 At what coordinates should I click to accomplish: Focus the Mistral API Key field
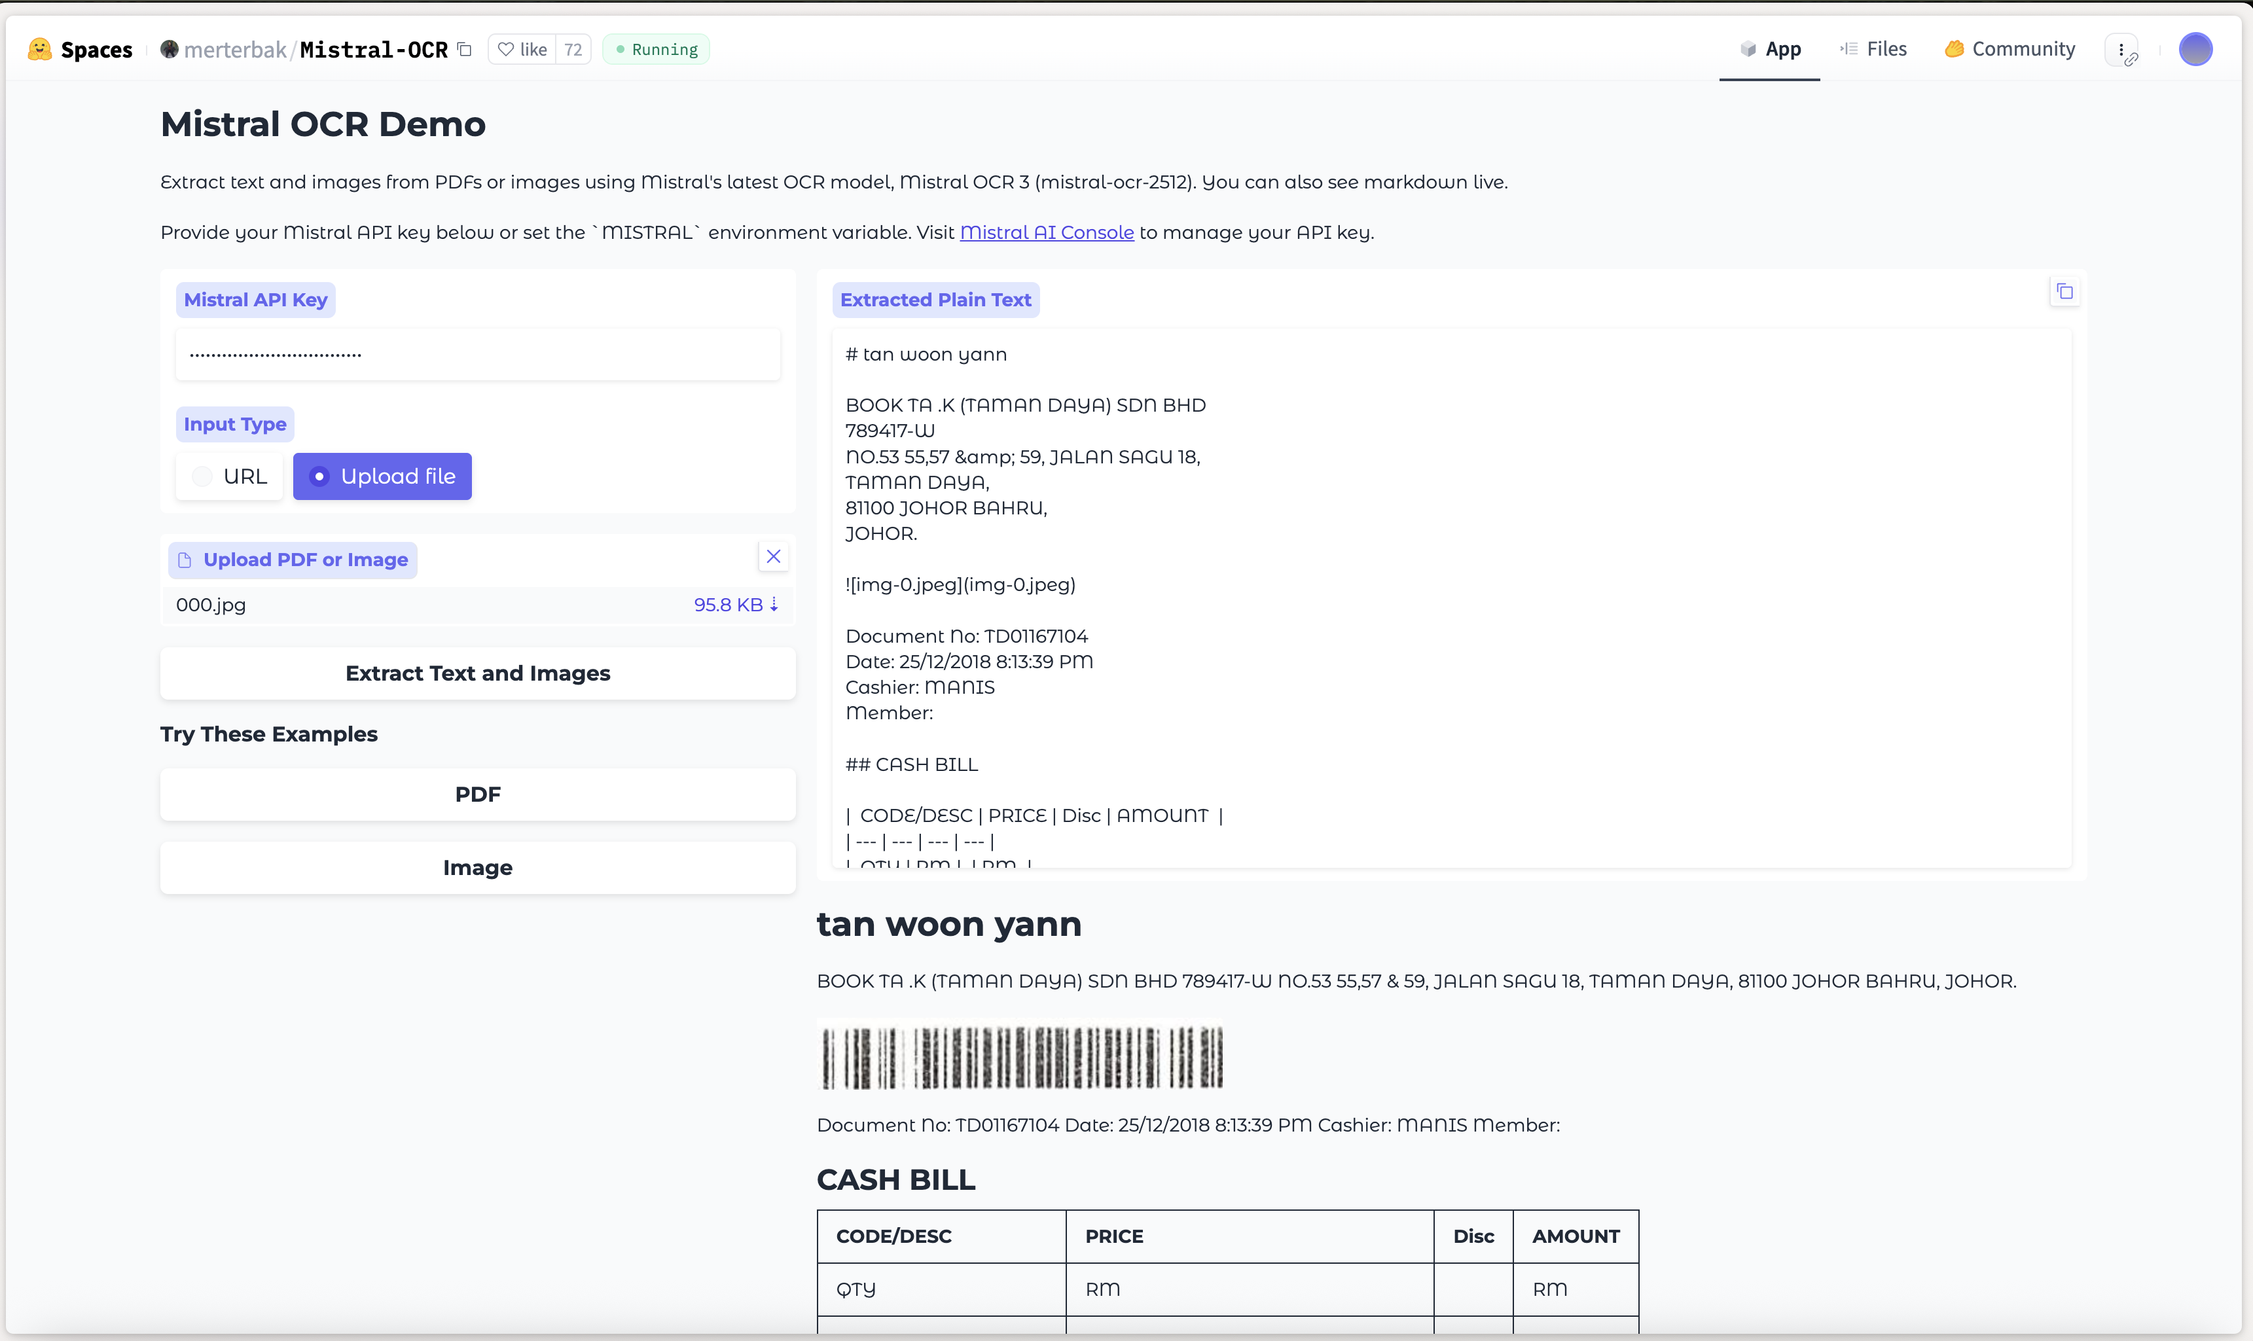click(x=477, y=354)
